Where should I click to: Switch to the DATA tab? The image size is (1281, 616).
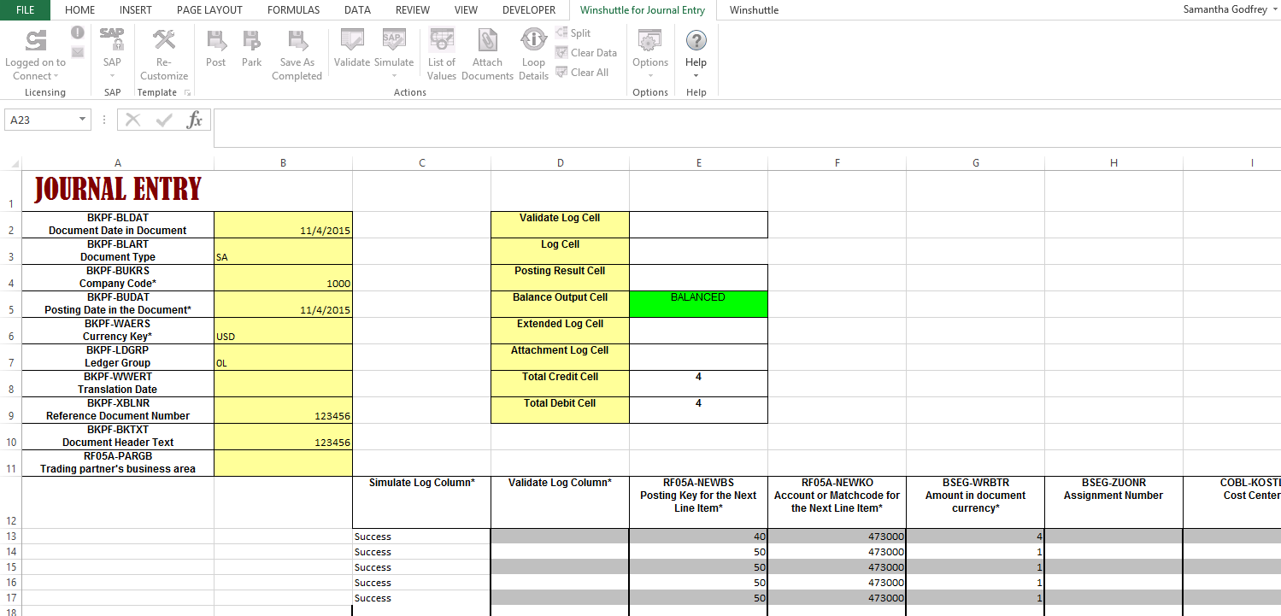[357, 10]
